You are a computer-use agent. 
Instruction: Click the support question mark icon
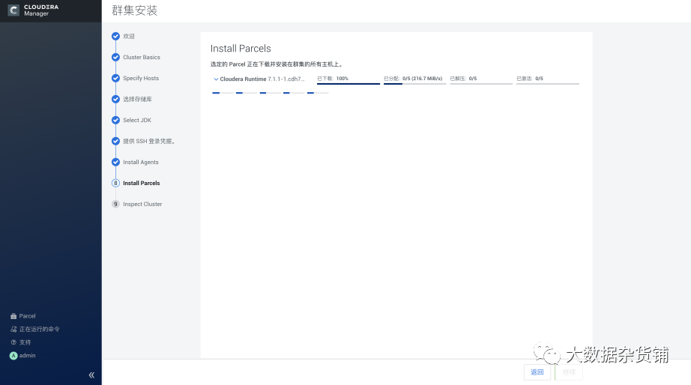[13, 342]
